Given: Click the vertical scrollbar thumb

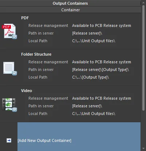Looking at the screenshot, I should click(143, 57).
